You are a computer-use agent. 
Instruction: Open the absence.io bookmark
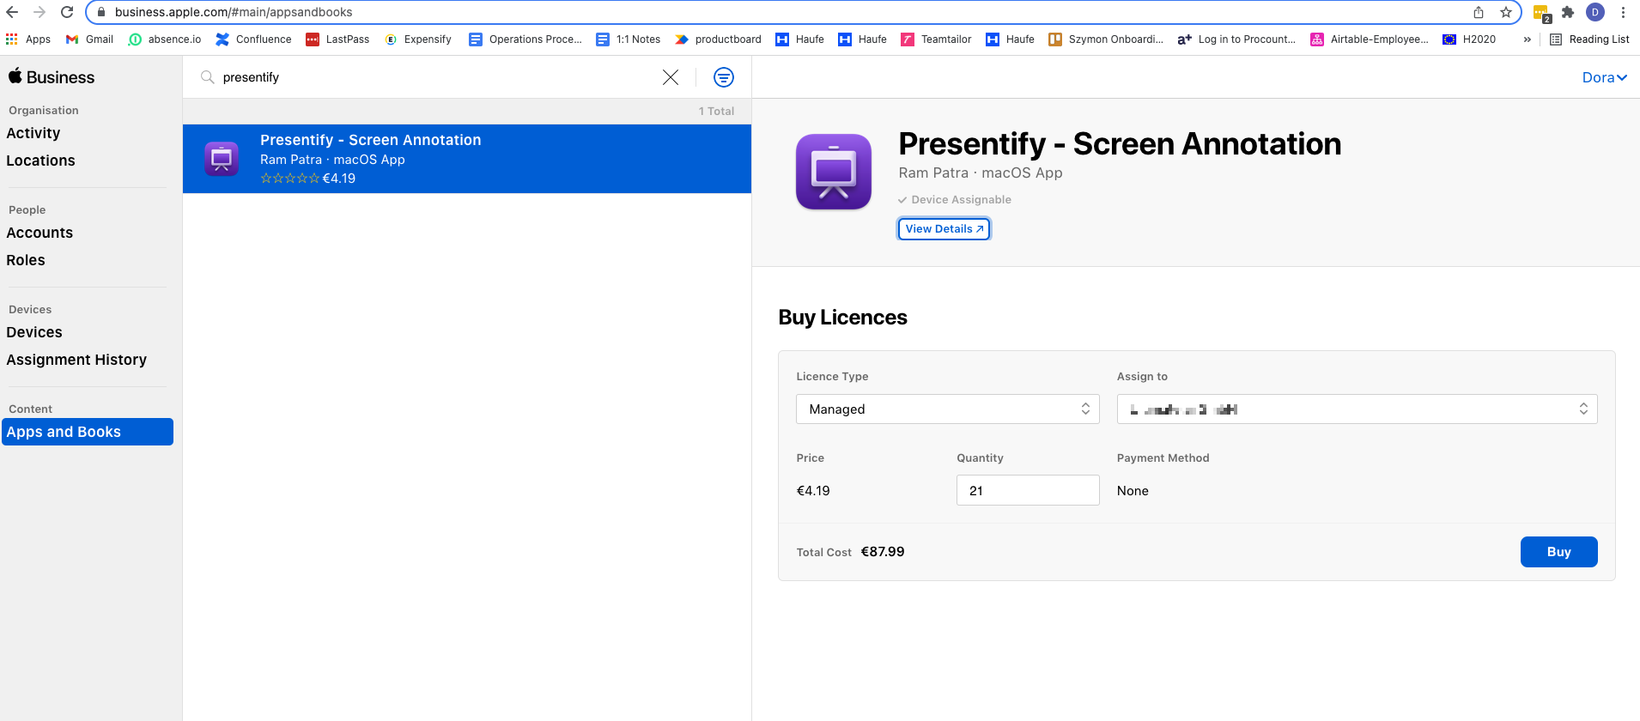click(164, 39)
